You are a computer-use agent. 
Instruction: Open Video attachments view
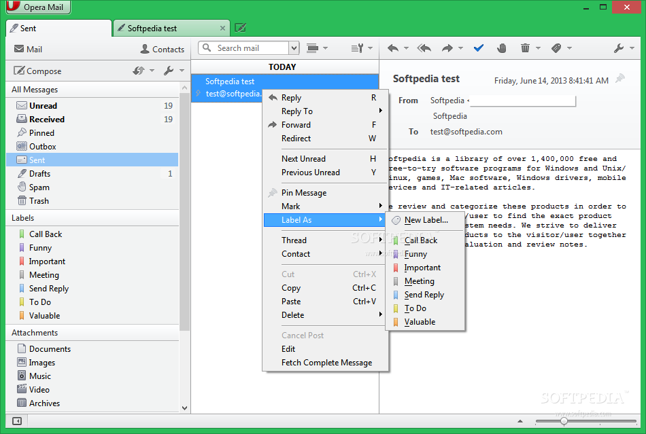tap(92, 390)
